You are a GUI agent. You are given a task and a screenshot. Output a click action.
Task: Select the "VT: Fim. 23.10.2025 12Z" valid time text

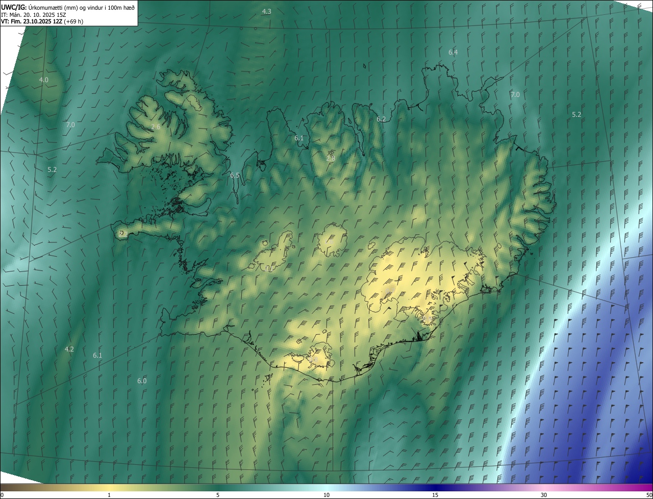click(x=32, y=21)
